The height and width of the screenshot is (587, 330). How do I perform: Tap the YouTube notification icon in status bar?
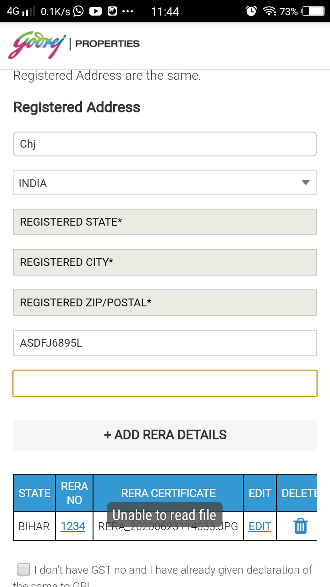coord(95,11)
